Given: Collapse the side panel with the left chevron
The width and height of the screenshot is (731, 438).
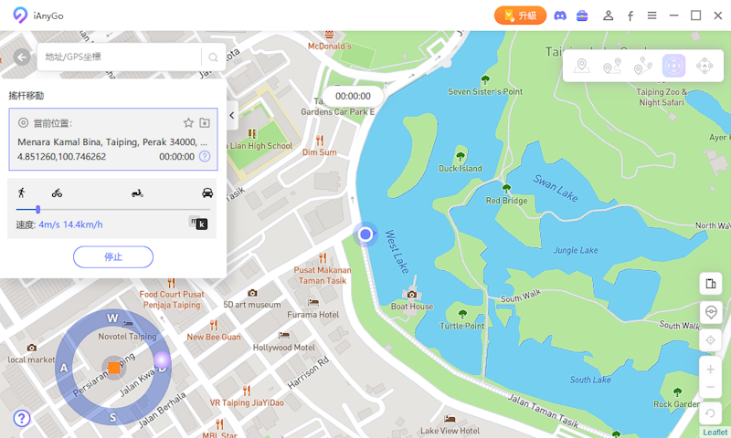Looking at the screenshot, I should coord(232,116).
